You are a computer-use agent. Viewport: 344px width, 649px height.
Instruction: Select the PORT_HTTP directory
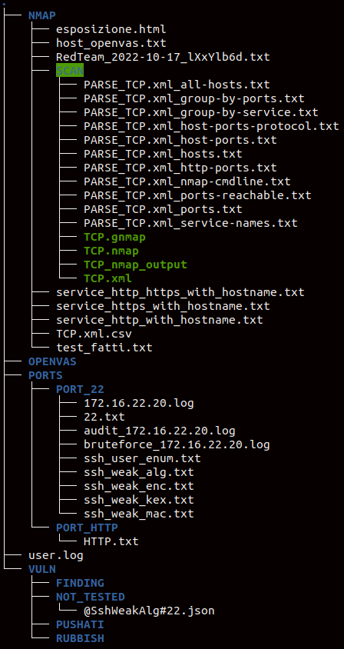[x=87, y=528]
